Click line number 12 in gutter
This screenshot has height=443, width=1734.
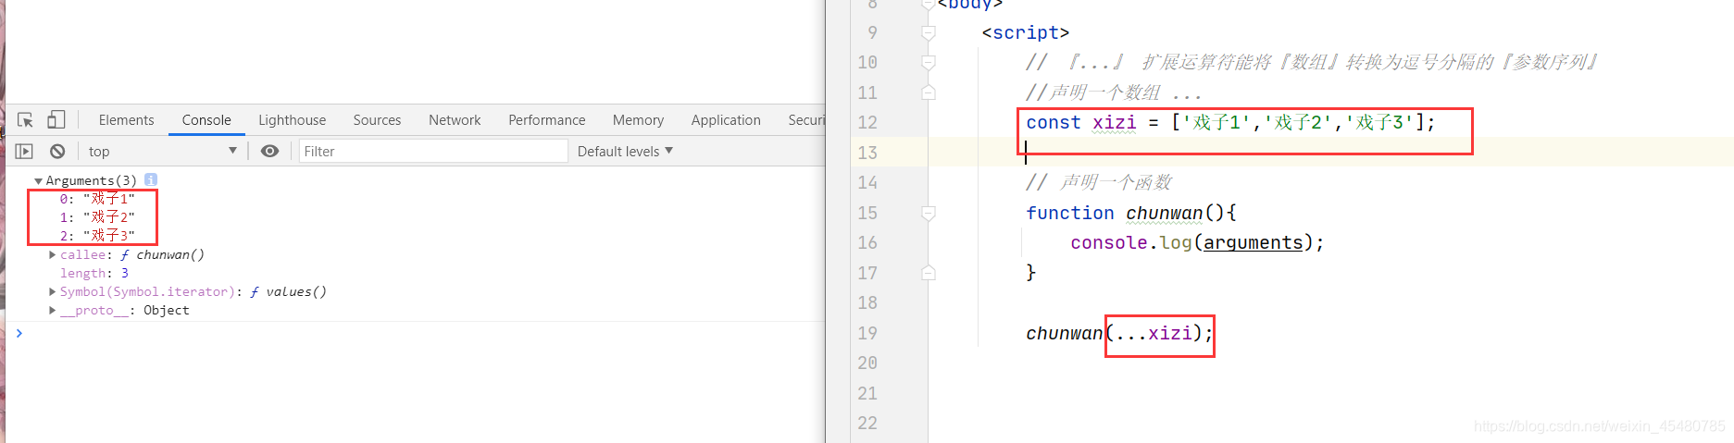click(x=867, y=122)
